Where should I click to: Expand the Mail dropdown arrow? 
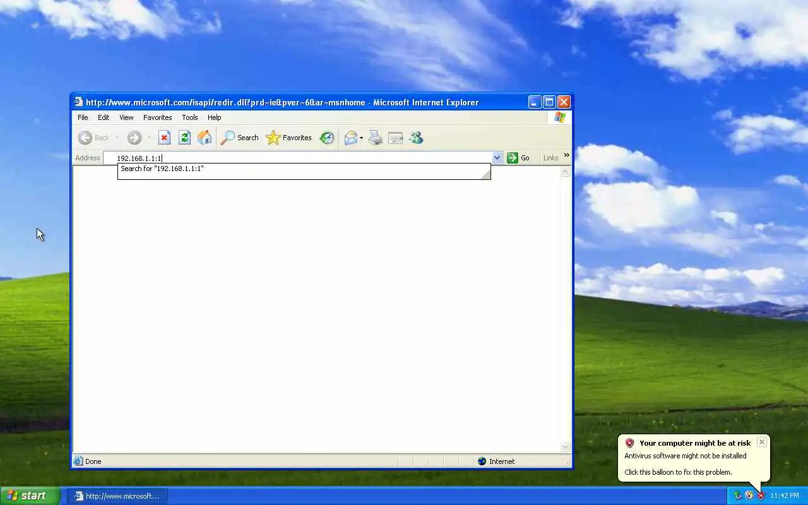click(x=362, y=138)
